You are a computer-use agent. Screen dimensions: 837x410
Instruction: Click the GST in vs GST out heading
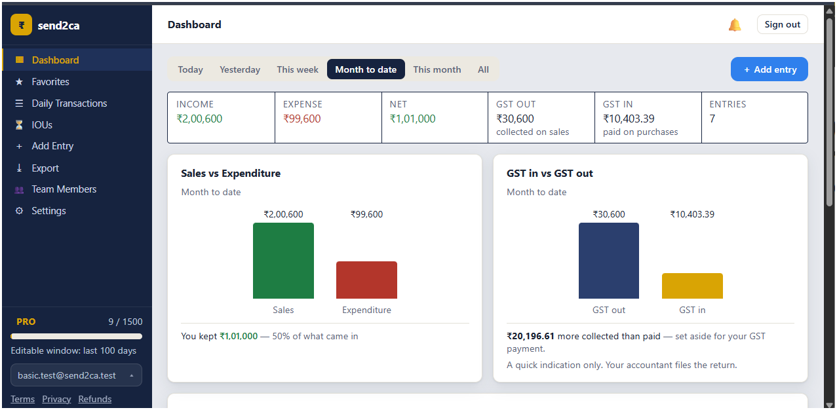(x=550, y=174)
